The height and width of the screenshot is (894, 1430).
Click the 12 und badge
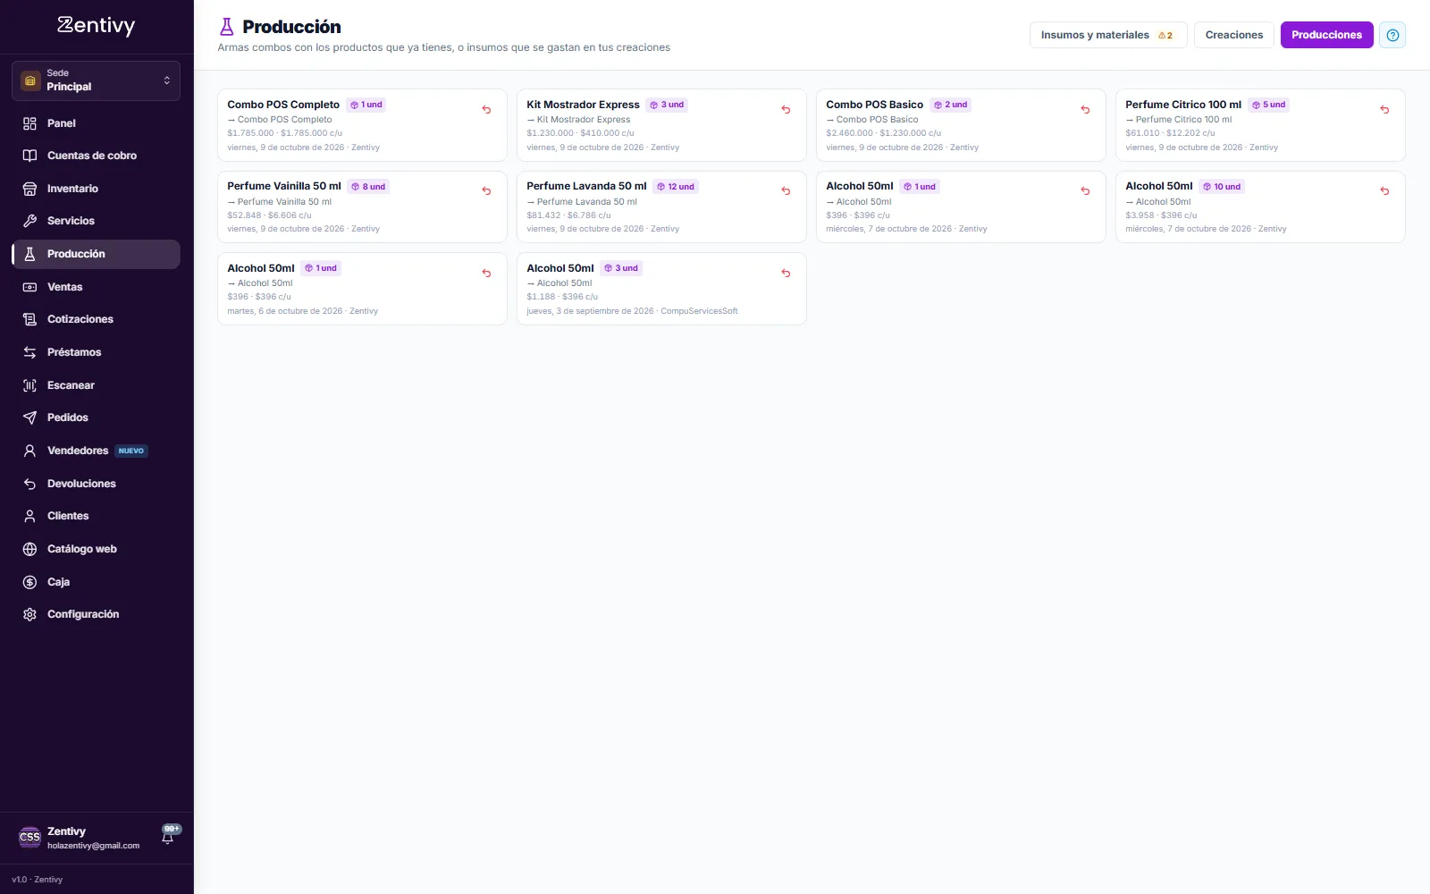pos(676,187)
